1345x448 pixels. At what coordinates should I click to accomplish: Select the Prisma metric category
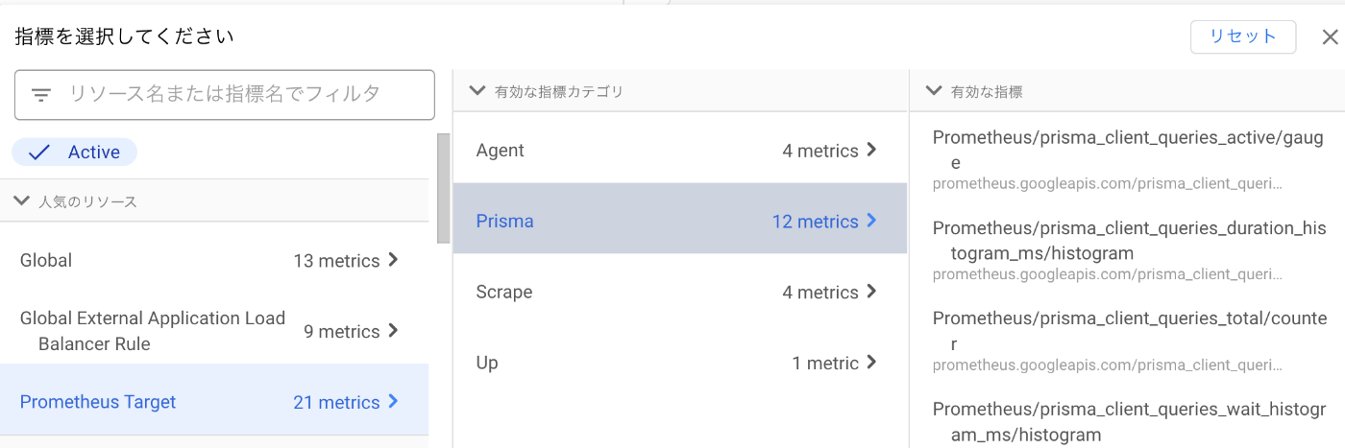(x=680, y=219)
